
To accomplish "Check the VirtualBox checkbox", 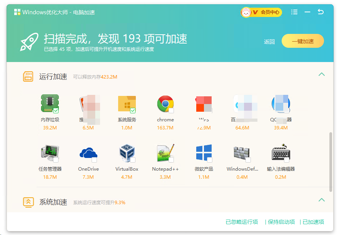I will pos(133,160).
